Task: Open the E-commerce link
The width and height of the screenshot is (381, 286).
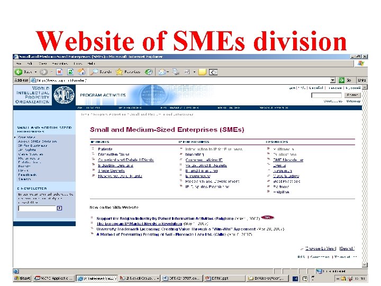Action: click(198, 176)
